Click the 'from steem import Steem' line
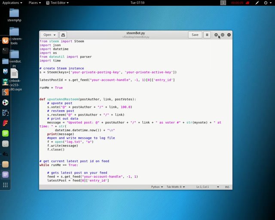This screenshot has height=220, width=275. point(62,41)
